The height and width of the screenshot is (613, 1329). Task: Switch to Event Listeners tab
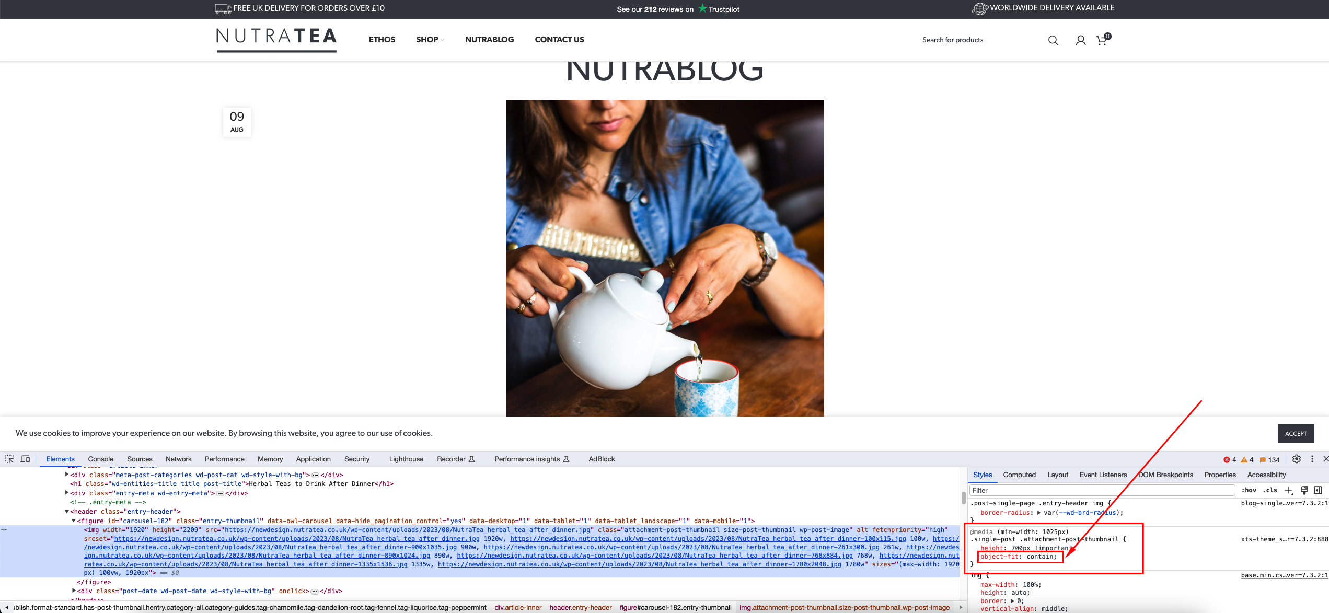1103,475
